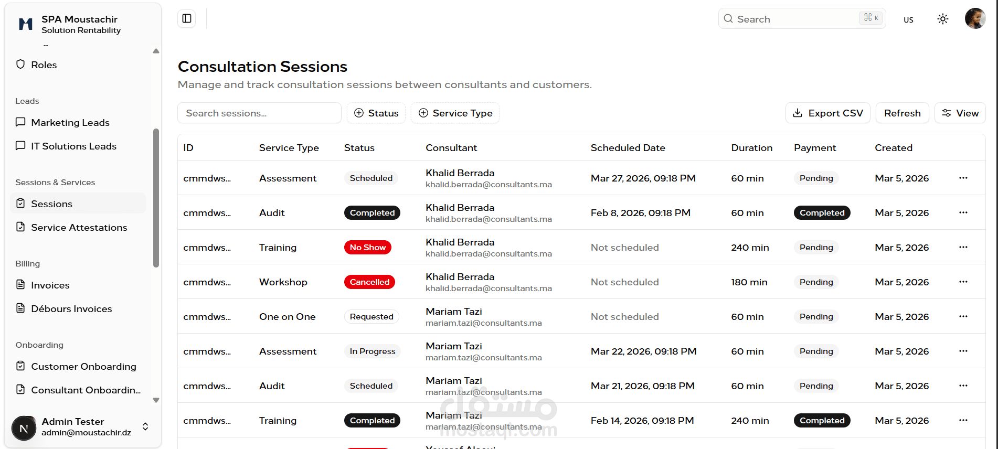Refresh the sessions list
The height and width of the screenshot is (449, 998).
pyautogui.click(x=902, y=113)
